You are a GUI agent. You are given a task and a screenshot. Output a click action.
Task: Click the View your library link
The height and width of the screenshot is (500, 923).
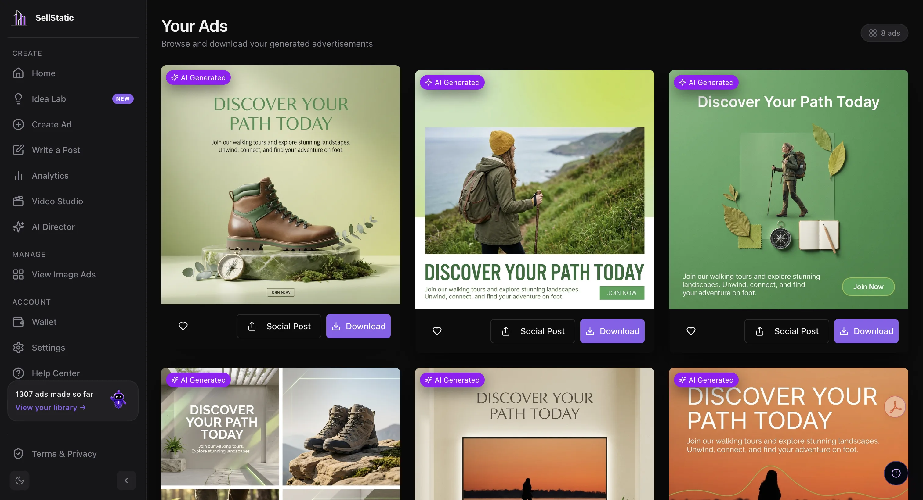point(51,408)
